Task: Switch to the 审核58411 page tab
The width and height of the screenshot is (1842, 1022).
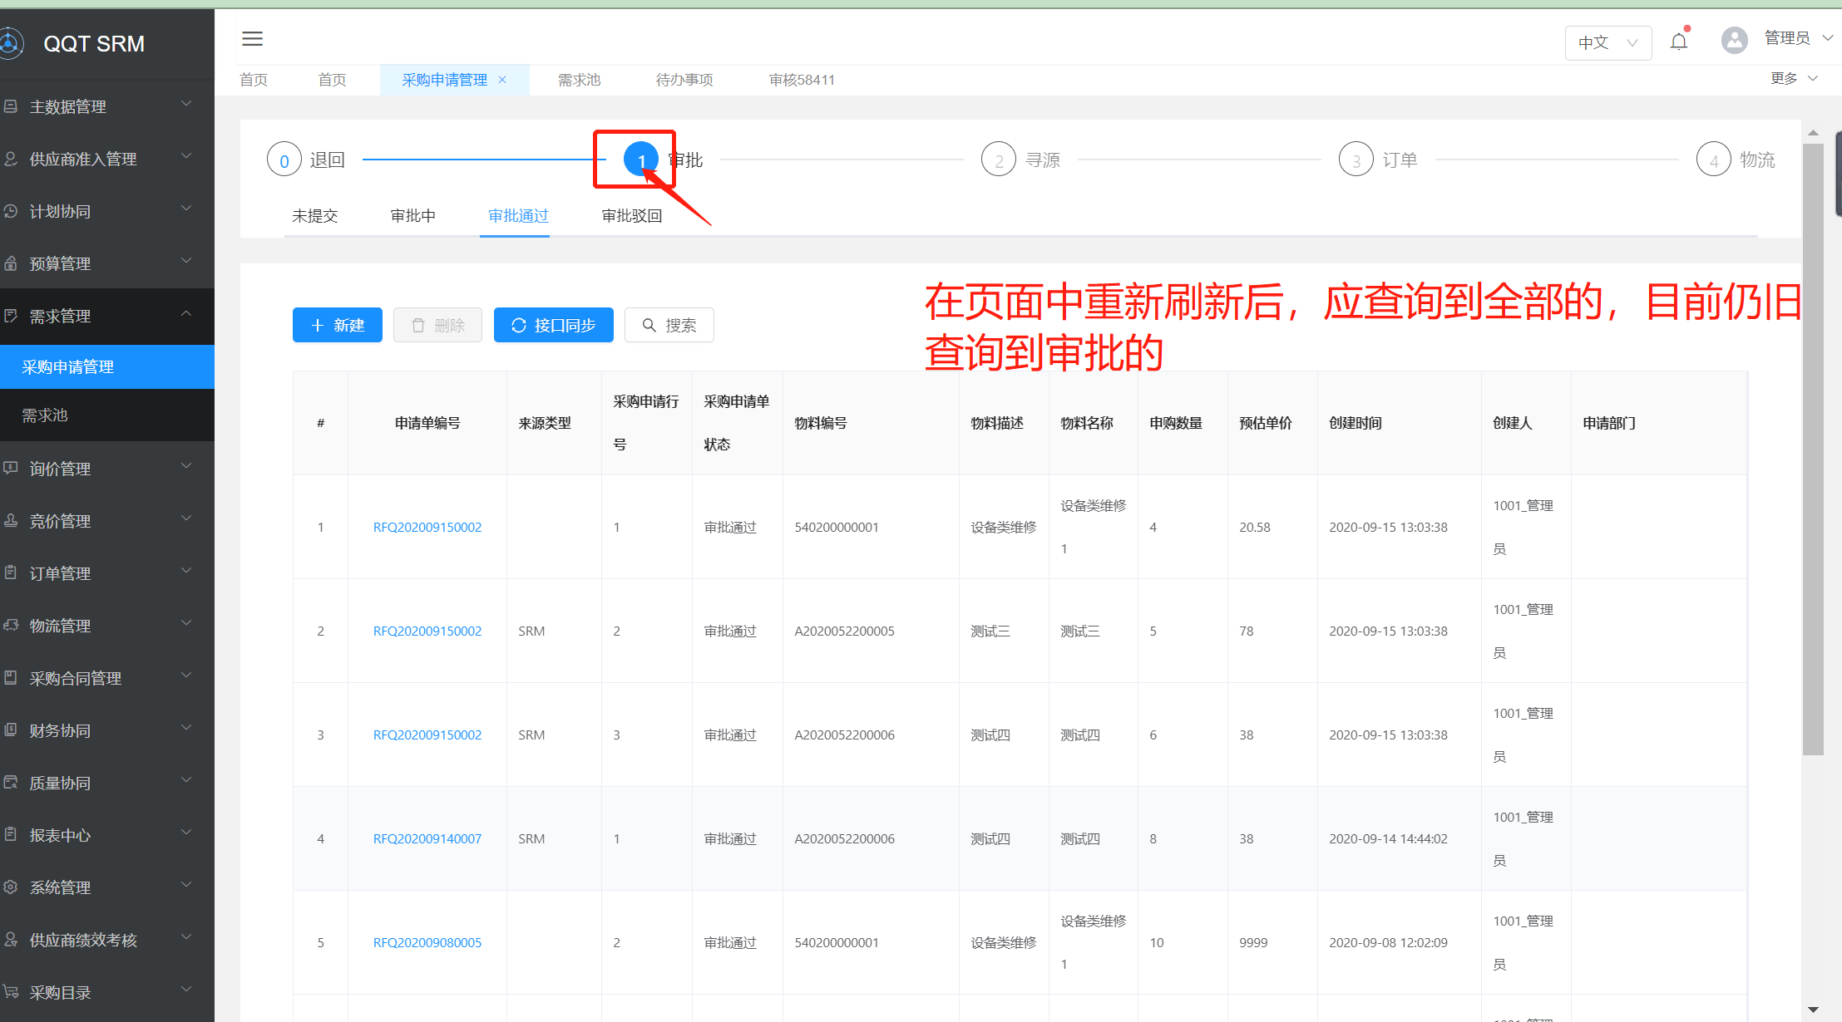Action: click(802, 80)
